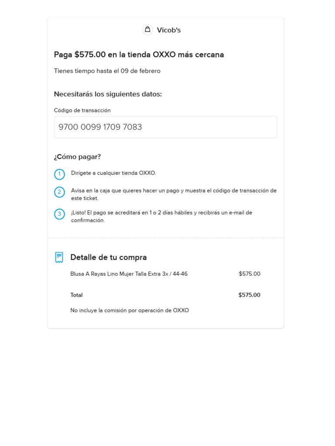Click the Avisa en la caja instruction text

point(174,194)
